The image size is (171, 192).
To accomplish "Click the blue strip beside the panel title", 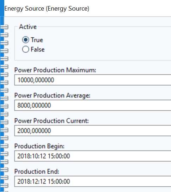I will 2,8.
